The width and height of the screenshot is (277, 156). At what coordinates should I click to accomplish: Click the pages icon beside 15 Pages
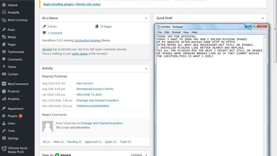click(x=97, y=26)
